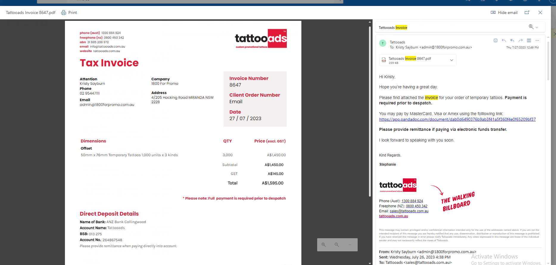Click the printer icon in the preview header
Viewport: 556px width, 265px height.
(x=63, y=12)
